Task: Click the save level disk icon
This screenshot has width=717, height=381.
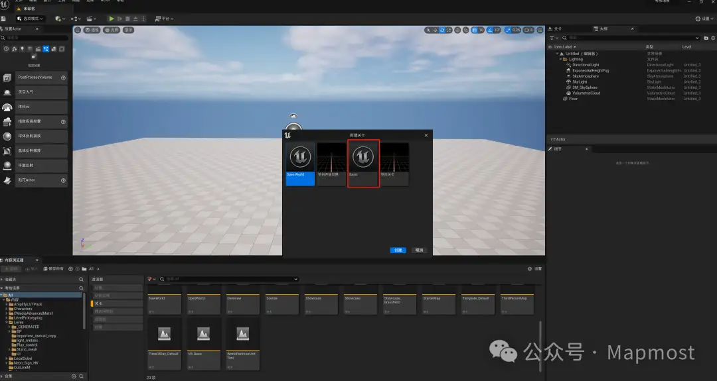Action: pyautogui.click(x=3, y=19)
